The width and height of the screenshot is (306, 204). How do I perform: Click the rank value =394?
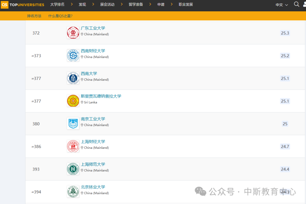click(36, 192)
